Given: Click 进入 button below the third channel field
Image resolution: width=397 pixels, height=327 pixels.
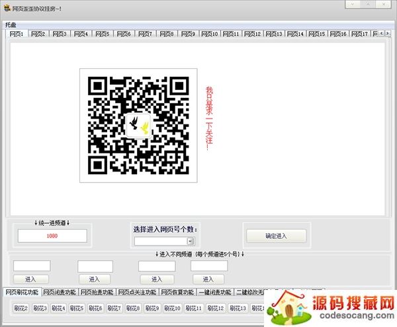Looking at the screenshot, I should [x=157, y=279].
